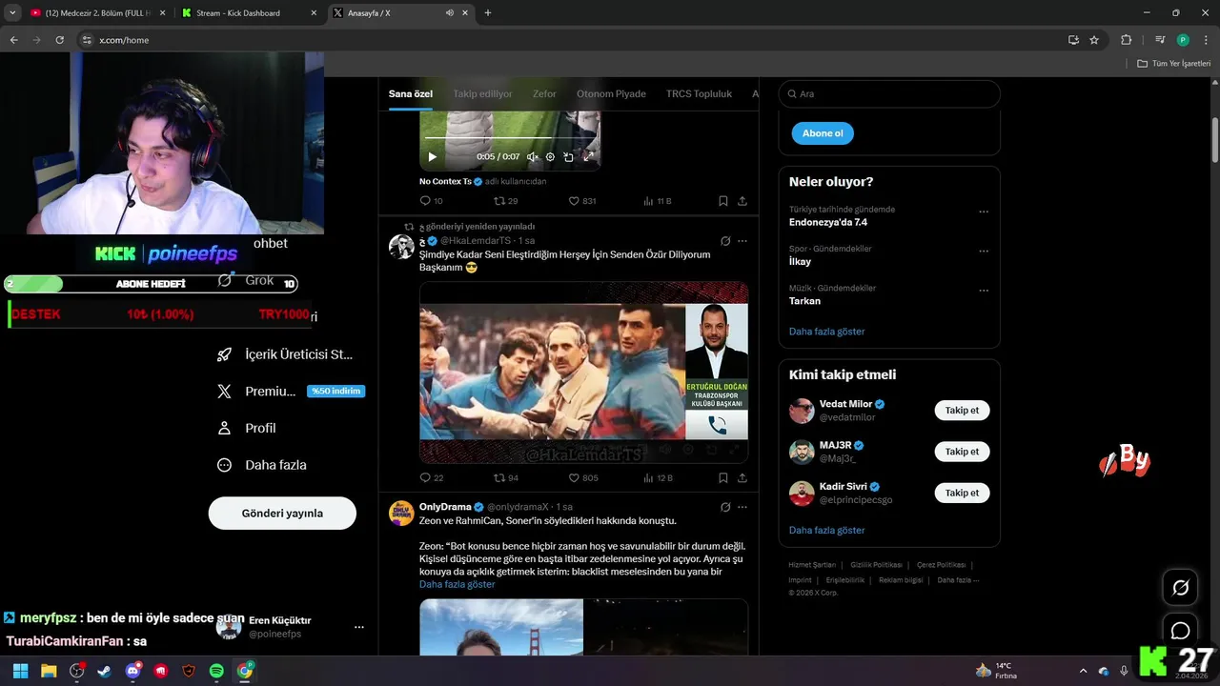Open the Tüm Yer İşaretleri bookmarks folder

pos(1174,64)
